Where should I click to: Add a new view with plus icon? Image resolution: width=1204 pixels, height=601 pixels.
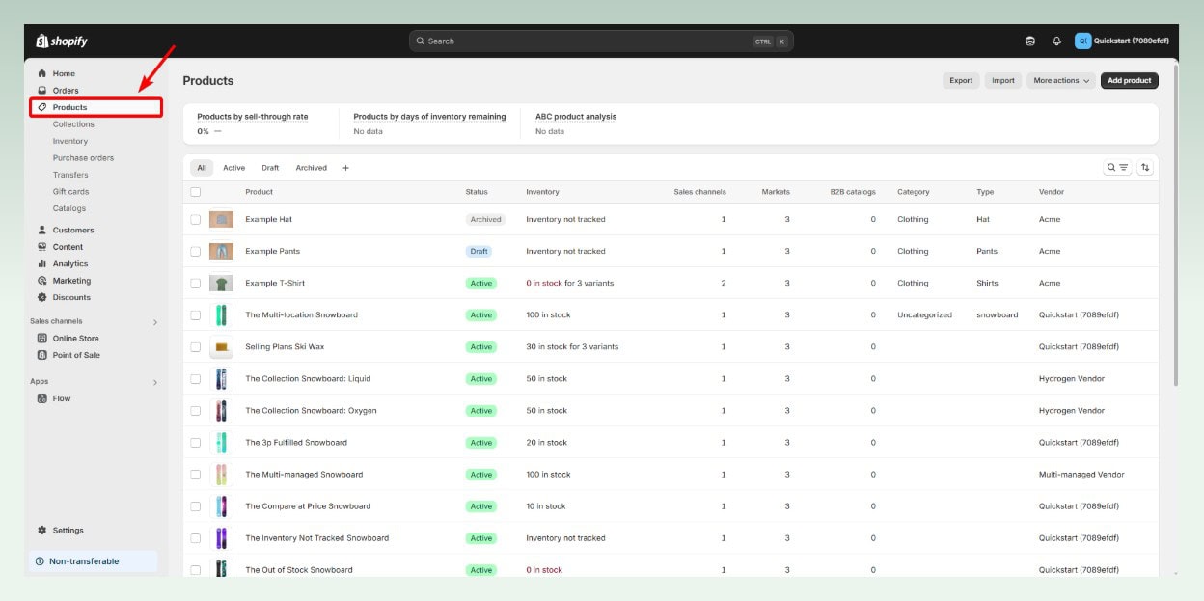tap(346, 168)
